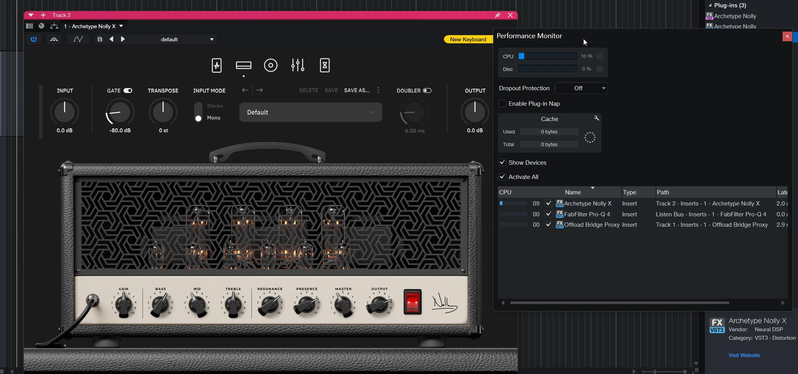
Task: Open Visit Website link
Action: pyautogui.click(x=744, y=355)
